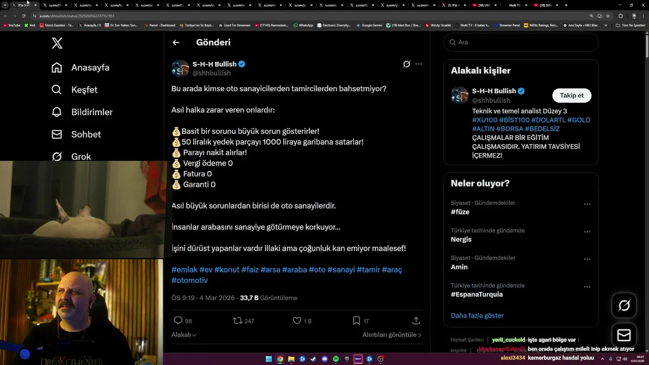
Task: Open Steam from the taskbar
Action: pos(313,359)
